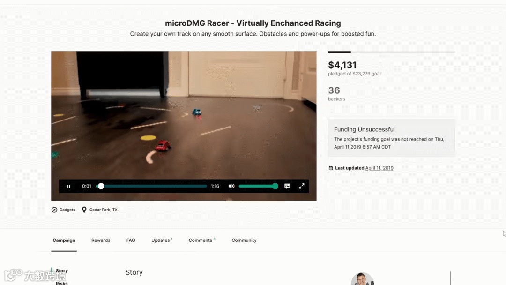
Task: Toggle video captions icon
Action: click(287, 186)
